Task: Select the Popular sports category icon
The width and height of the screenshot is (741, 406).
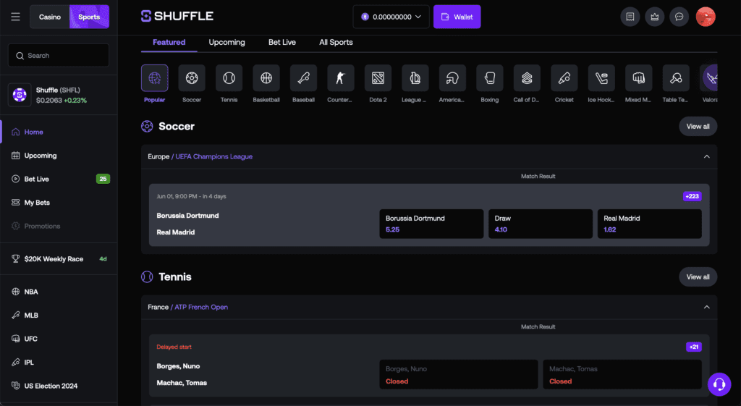Action: pos(155,78)
